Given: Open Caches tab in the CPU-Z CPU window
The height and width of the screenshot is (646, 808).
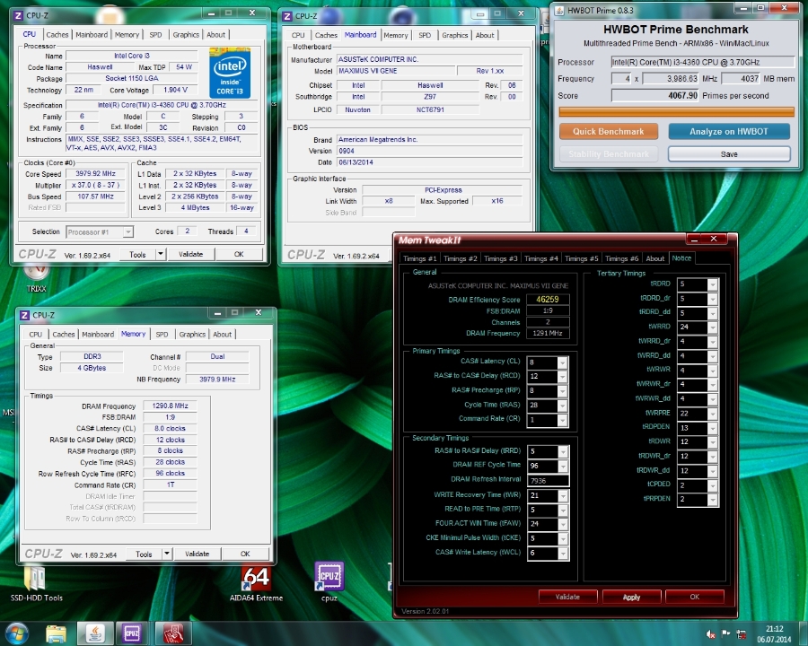Looking at the screenshot, I should pos(57,34).
